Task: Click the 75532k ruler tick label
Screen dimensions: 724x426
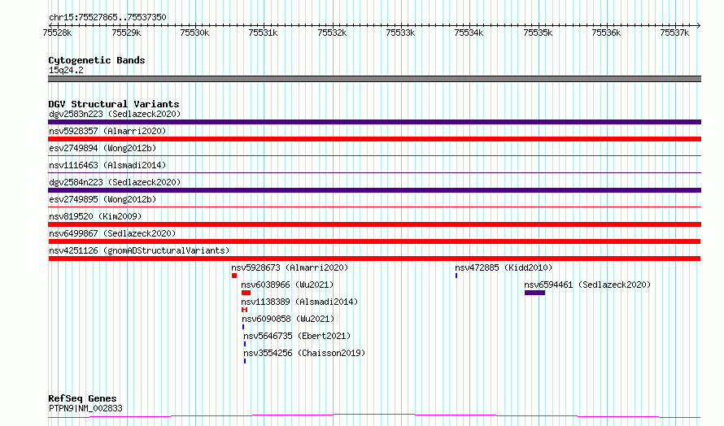Action: click(332, 33)
